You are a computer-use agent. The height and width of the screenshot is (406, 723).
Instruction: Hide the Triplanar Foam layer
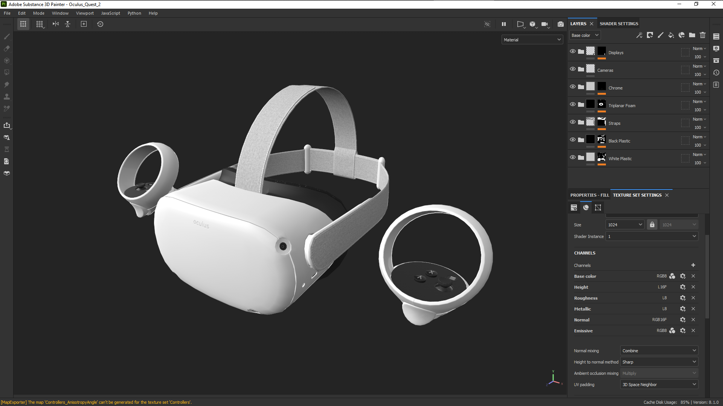click(x=572, y=105)
